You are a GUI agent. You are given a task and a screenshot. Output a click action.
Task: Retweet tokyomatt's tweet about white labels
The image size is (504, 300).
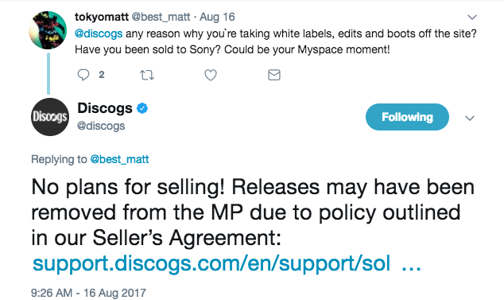pyautogui.click(x=147, y=76)
